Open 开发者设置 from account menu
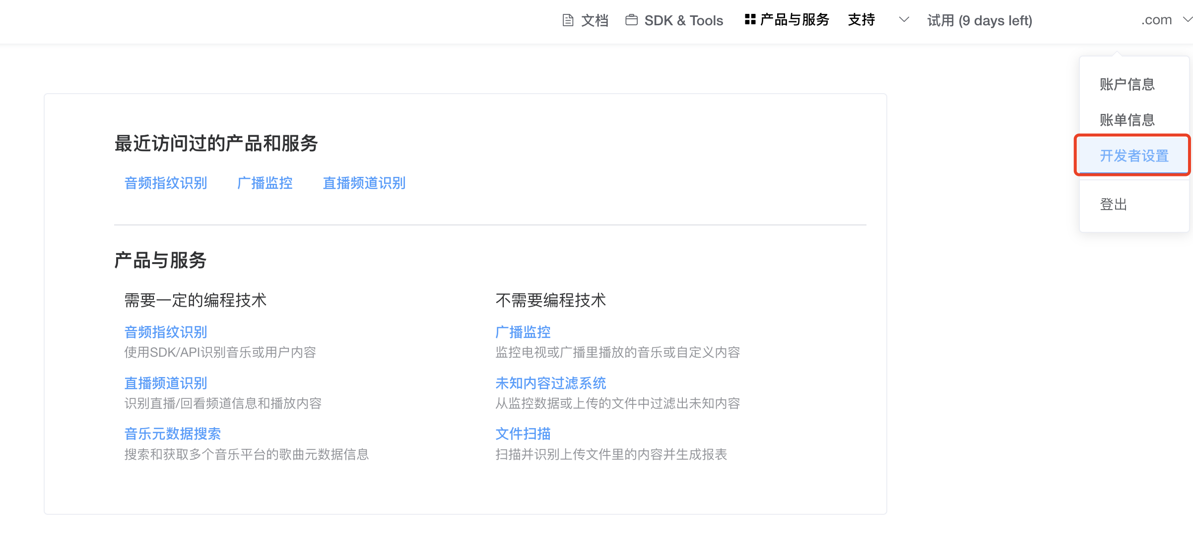The image size is (1193, 547). [1134, 156]
